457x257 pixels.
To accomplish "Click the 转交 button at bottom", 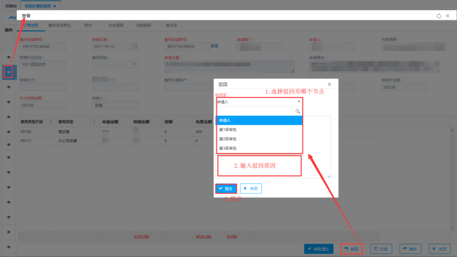I will [412, 249].
